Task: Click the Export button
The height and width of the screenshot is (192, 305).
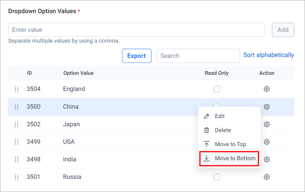Action: (137, 56)
